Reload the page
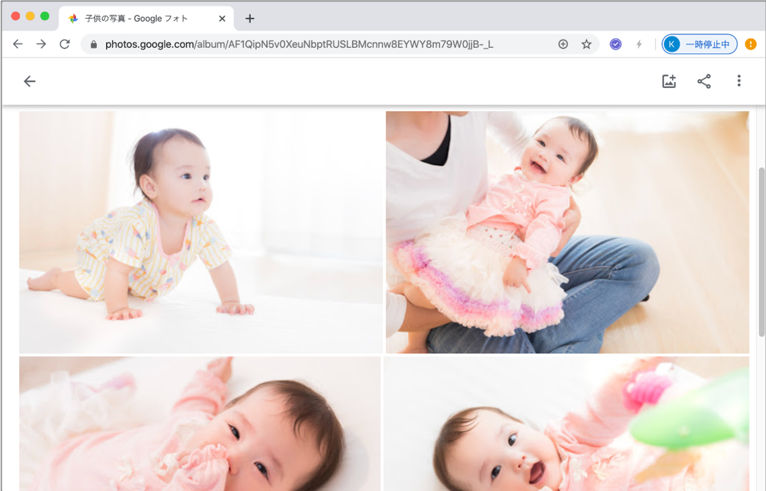This screenshot has height=491, width=766. [x=64, y=44]
